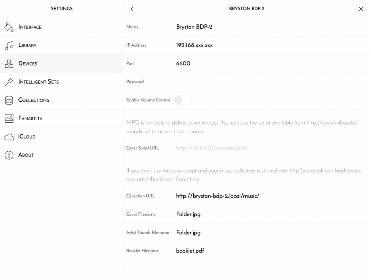Click the network Devices icon
This screenshot has height=278, width=370.
click(x=9, y=64)
